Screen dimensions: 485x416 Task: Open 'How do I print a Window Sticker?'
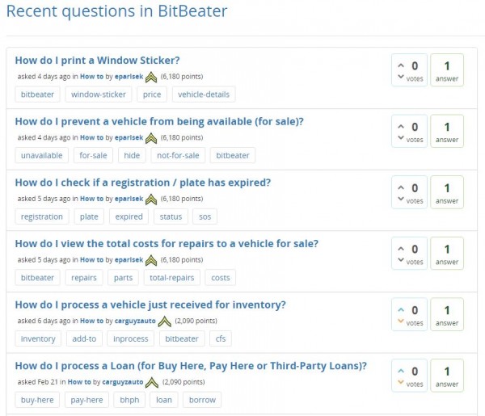tap(97, 61)
